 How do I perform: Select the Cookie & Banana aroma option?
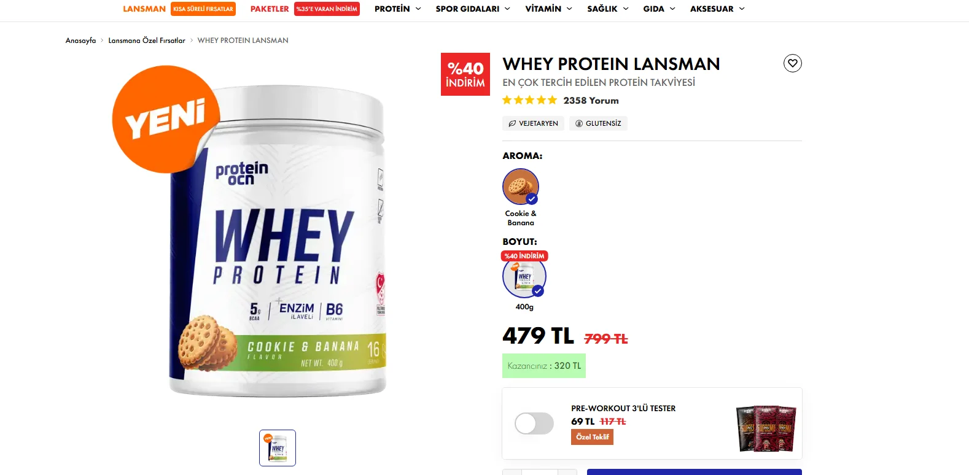tap(521, 187)
